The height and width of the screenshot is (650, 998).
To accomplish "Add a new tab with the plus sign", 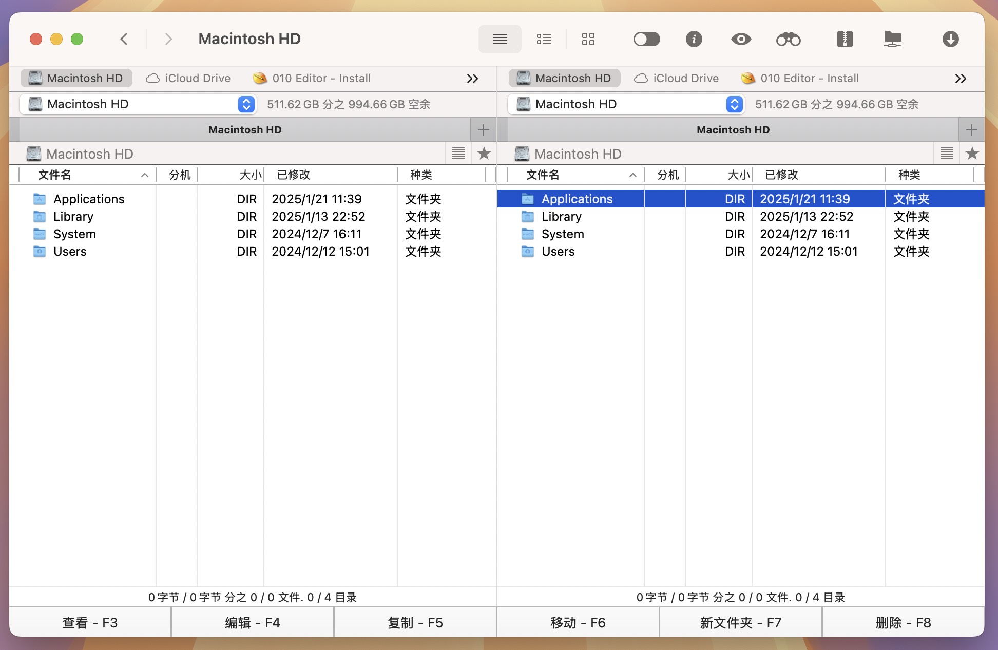I will [x=483, y=129].
